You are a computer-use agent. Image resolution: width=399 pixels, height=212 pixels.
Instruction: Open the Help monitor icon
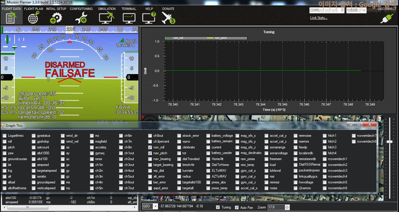coord(149,18)
